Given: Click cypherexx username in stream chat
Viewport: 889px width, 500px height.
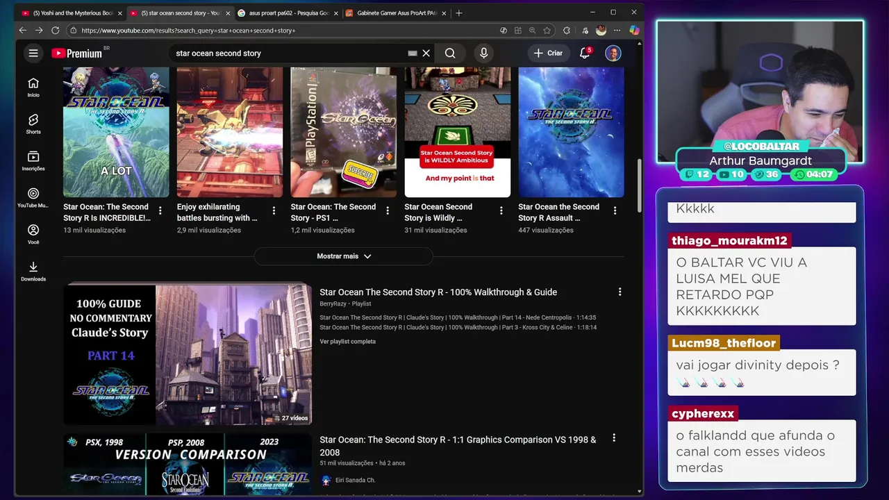Looking at the screenshot, I should pyautogui.click(x=703, y=413).
